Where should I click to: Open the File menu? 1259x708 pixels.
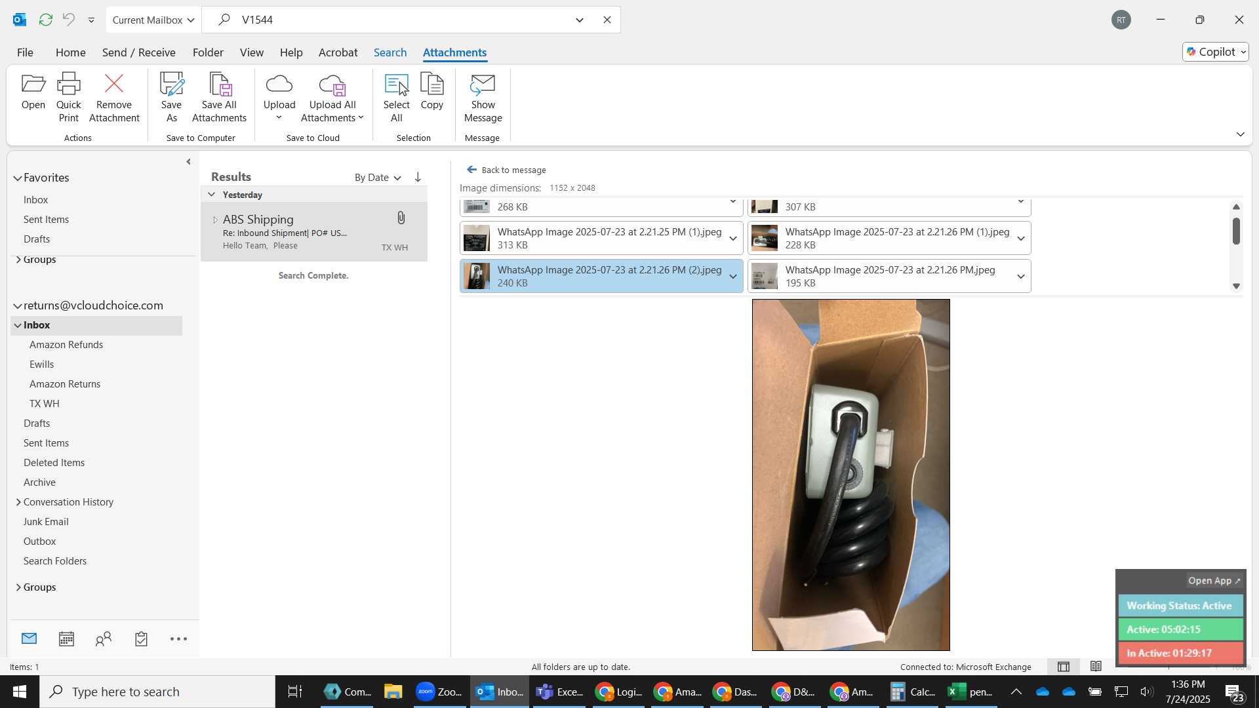point(25,52)
